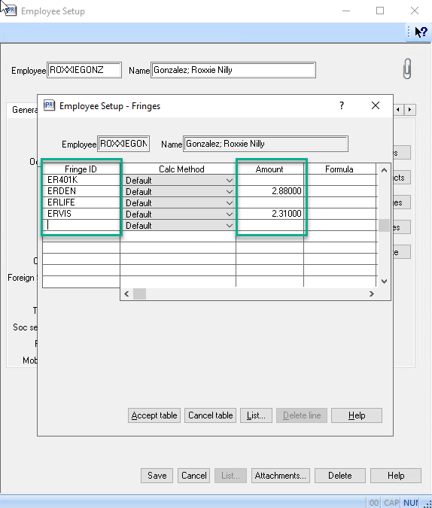Click the empty Fringe ID cell below ERVIS
This screenshot has width=432, height=508.
coord(81,225)
